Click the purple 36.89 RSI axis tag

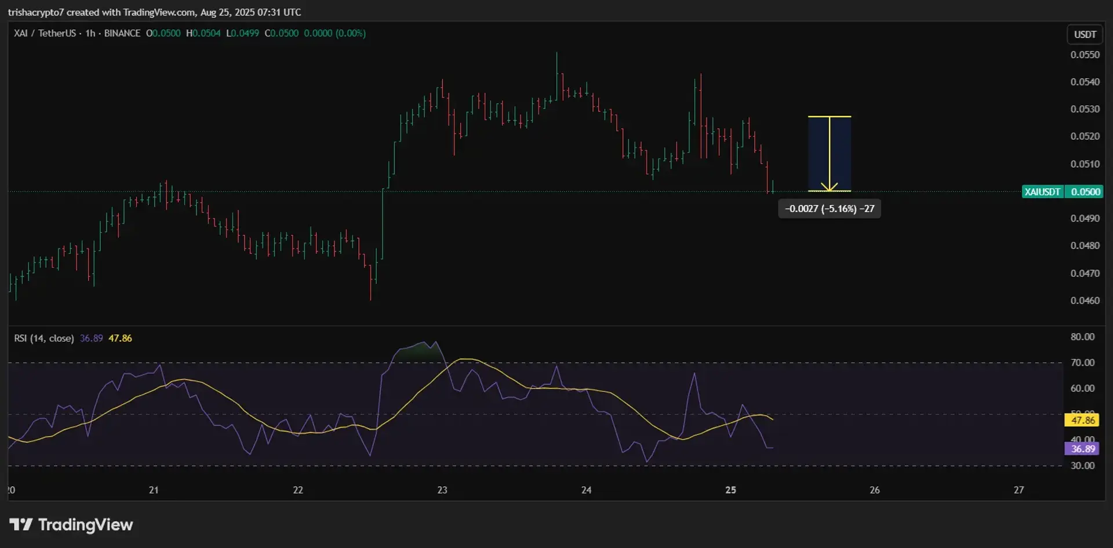pos(1082,448)
